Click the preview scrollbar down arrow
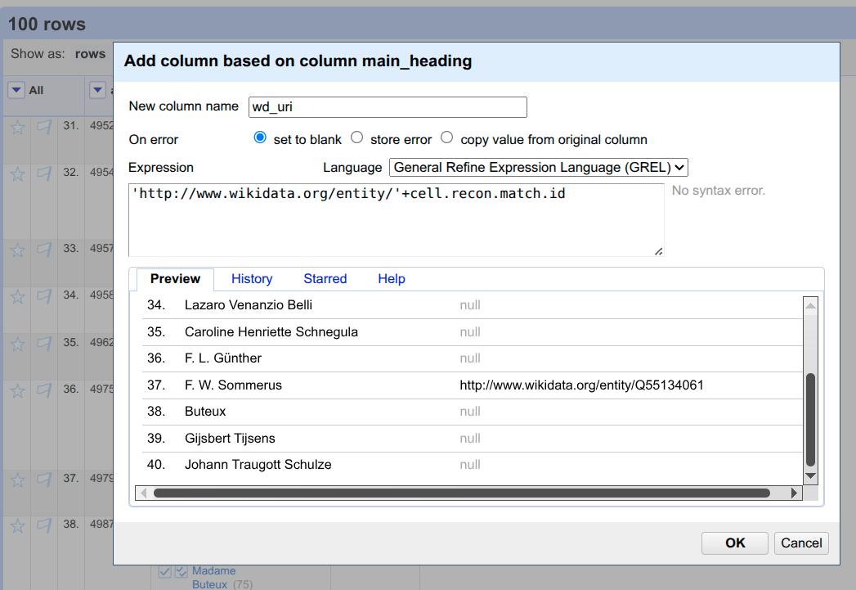The height and width of the screenshot is (590, 856). coord(811,475)
